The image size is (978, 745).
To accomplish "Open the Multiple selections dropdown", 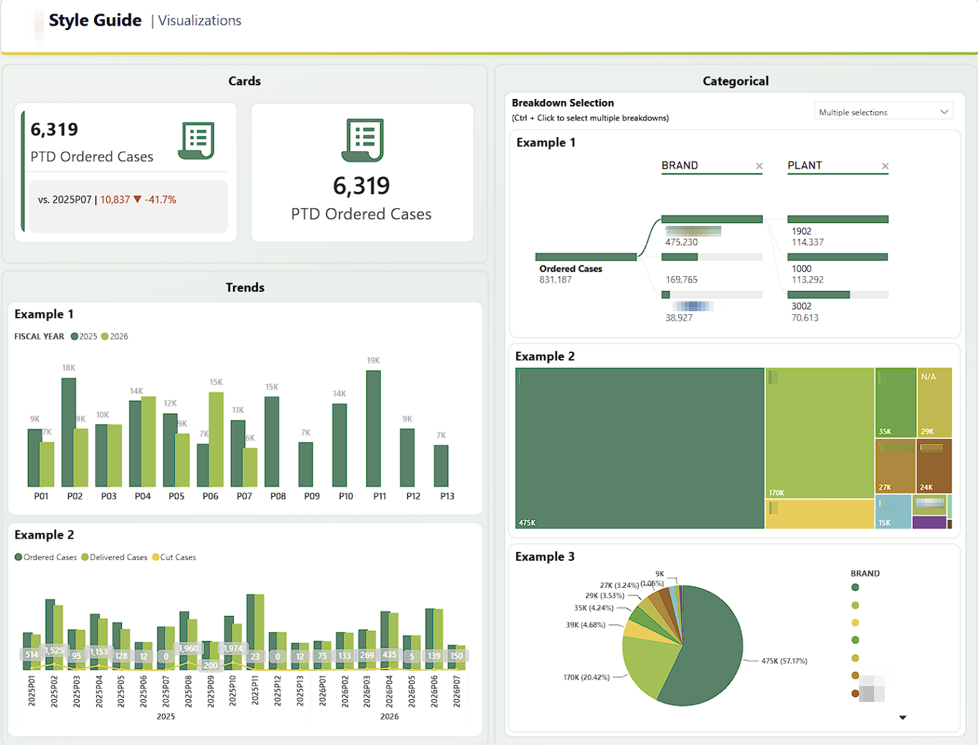I will pos(883,112).
